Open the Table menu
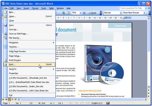152x106 pixels. point(51,8)
